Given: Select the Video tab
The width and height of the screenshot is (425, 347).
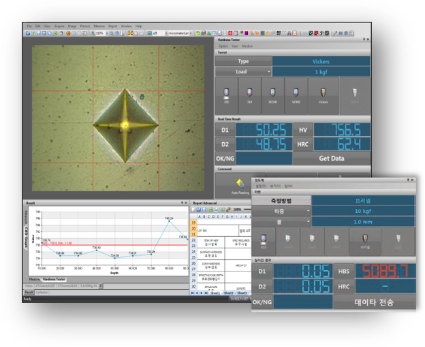Looking at the screenshot, I should (x=29, y=286).
